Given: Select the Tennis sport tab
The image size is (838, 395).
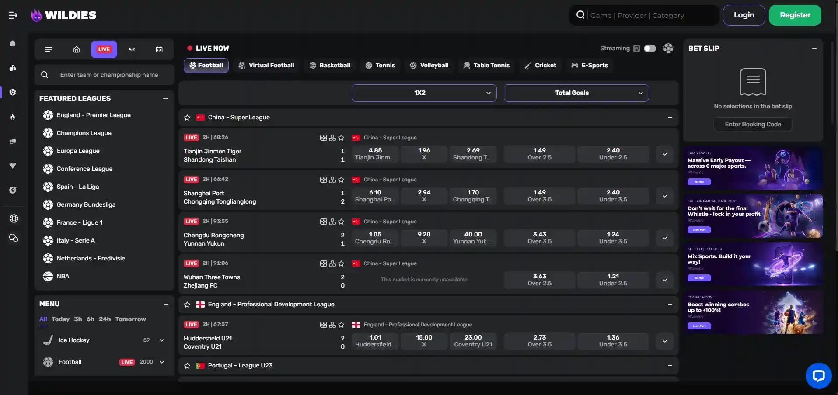Looking at the screenshot, I should (x=380, y=66).
